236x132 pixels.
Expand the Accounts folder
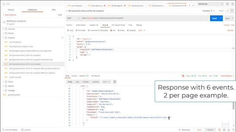point(3,29)
